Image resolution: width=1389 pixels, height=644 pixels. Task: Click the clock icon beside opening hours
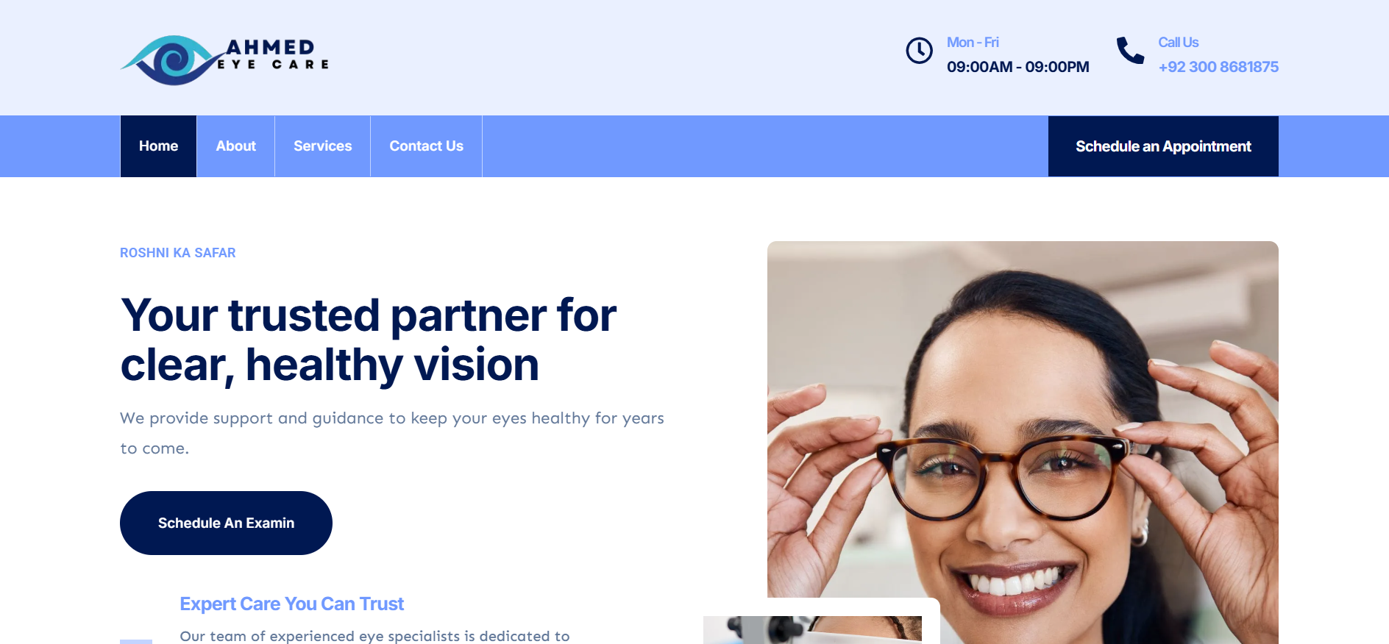(x=919, y=51)
